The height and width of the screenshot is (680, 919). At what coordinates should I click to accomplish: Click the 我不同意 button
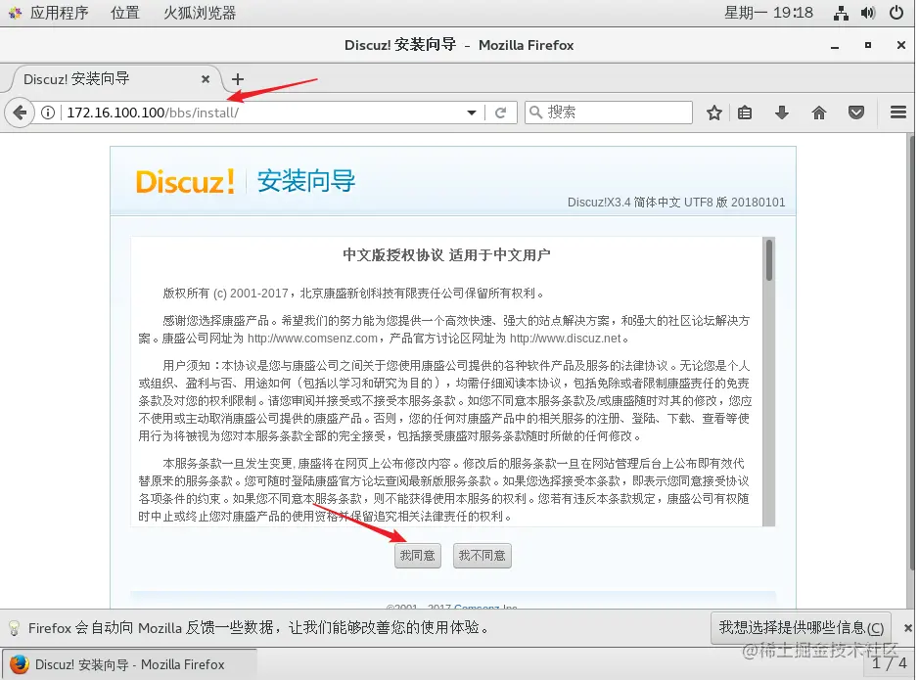(x=482, y=555)
